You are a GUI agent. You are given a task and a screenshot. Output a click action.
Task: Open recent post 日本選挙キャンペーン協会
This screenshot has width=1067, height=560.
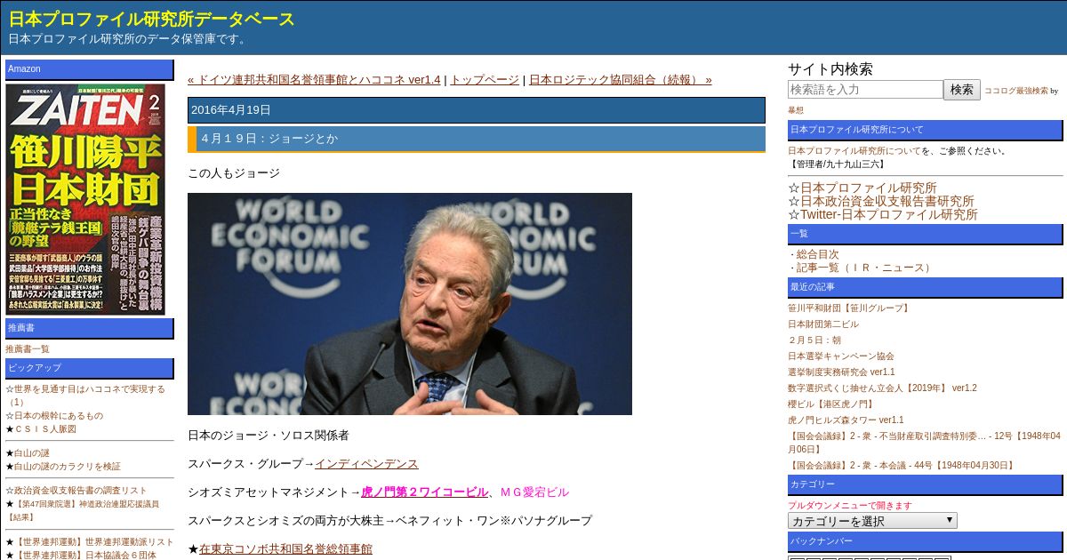pos(841,356)
